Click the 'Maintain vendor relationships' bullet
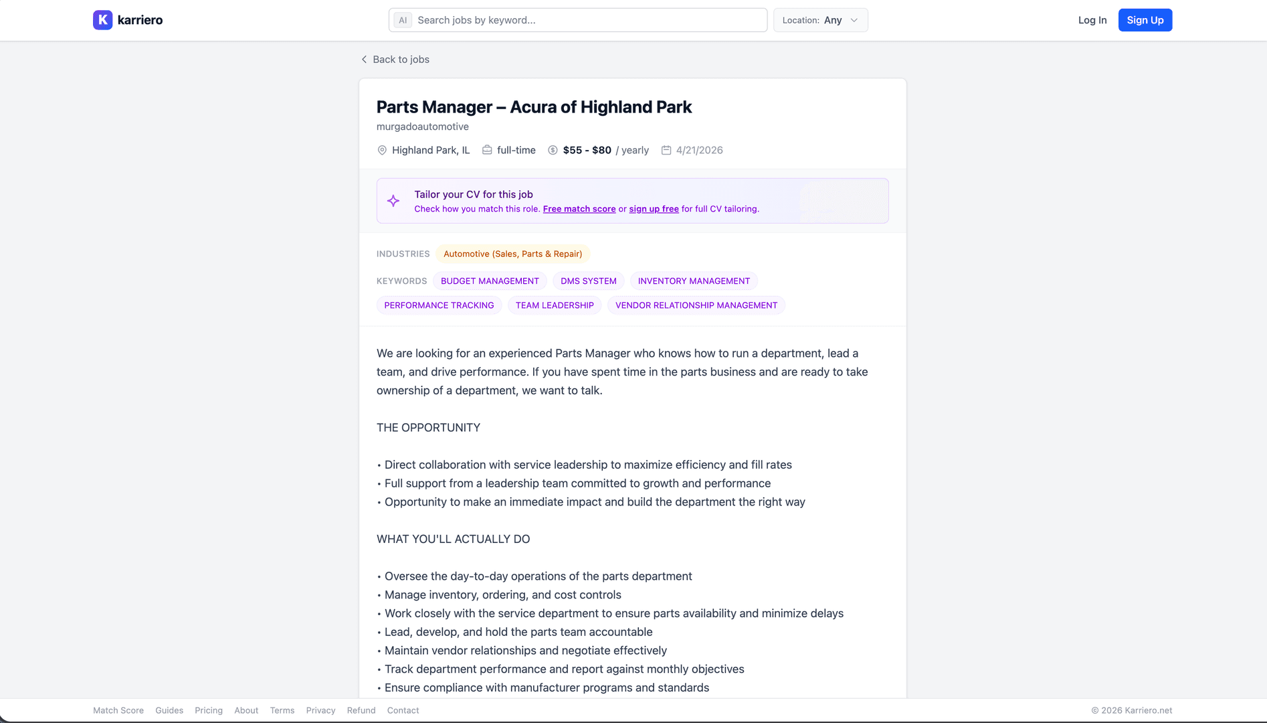Image resolution: width=1267 pixels, height=723 pixels. point(522,651)
